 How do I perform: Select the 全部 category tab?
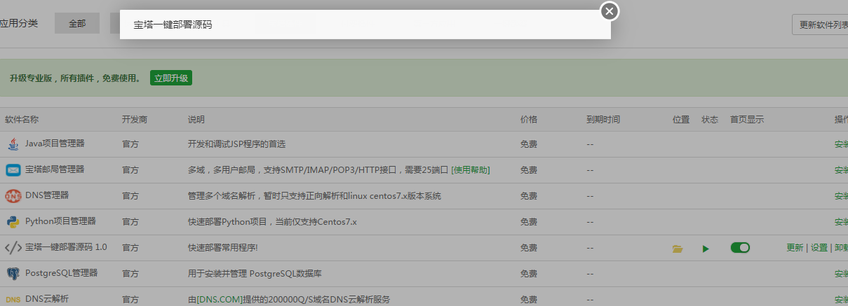click(77, 23)
